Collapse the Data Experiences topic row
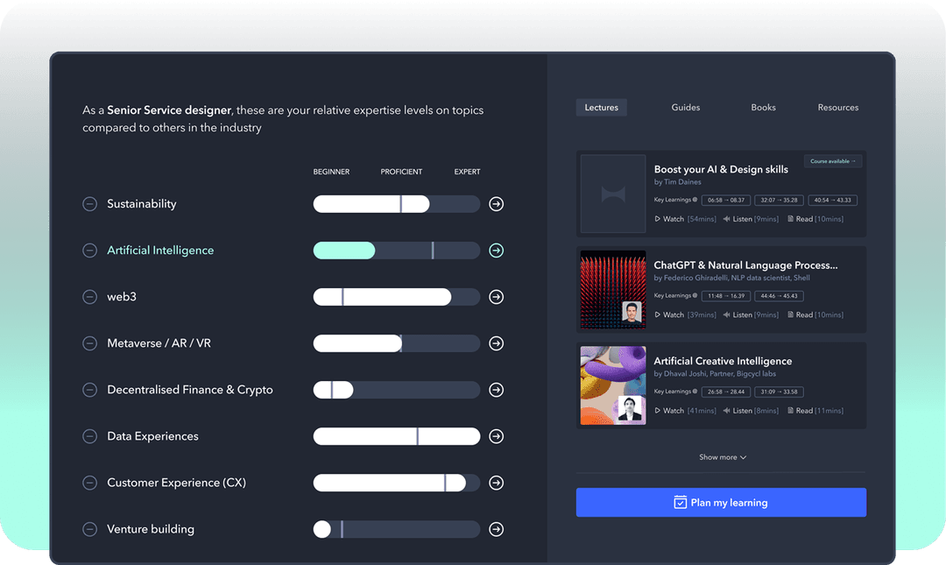Viewport: 946px width, 565px height. [x=89, y=436]
